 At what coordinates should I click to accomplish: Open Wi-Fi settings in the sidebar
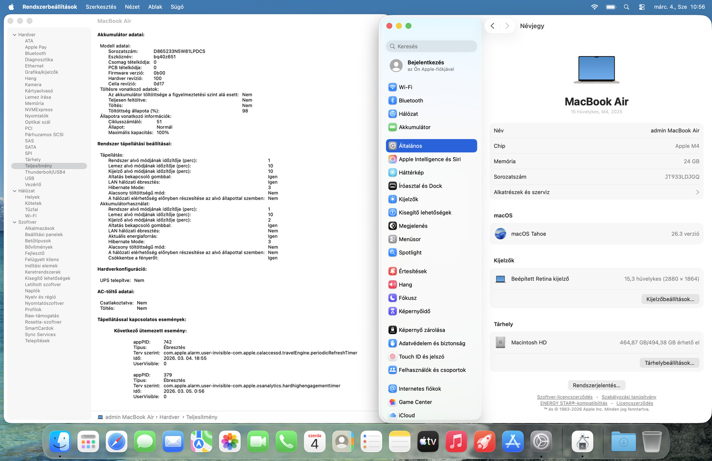pos(431,87)
